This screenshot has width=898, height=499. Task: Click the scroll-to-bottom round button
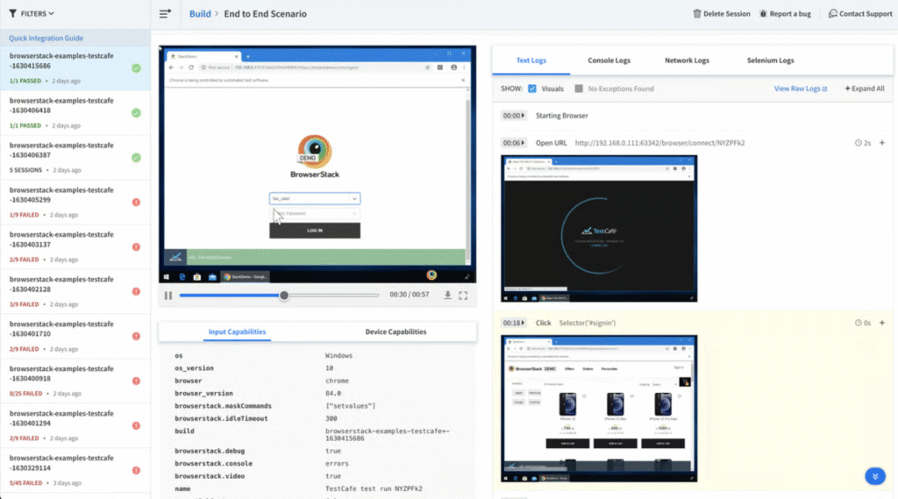pyautogui.click(x=874, y=476)
